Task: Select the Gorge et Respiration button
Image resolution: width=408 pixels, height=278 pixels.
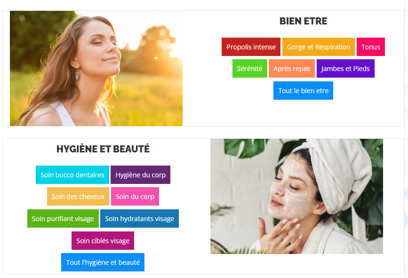Action: click(318, 47)
